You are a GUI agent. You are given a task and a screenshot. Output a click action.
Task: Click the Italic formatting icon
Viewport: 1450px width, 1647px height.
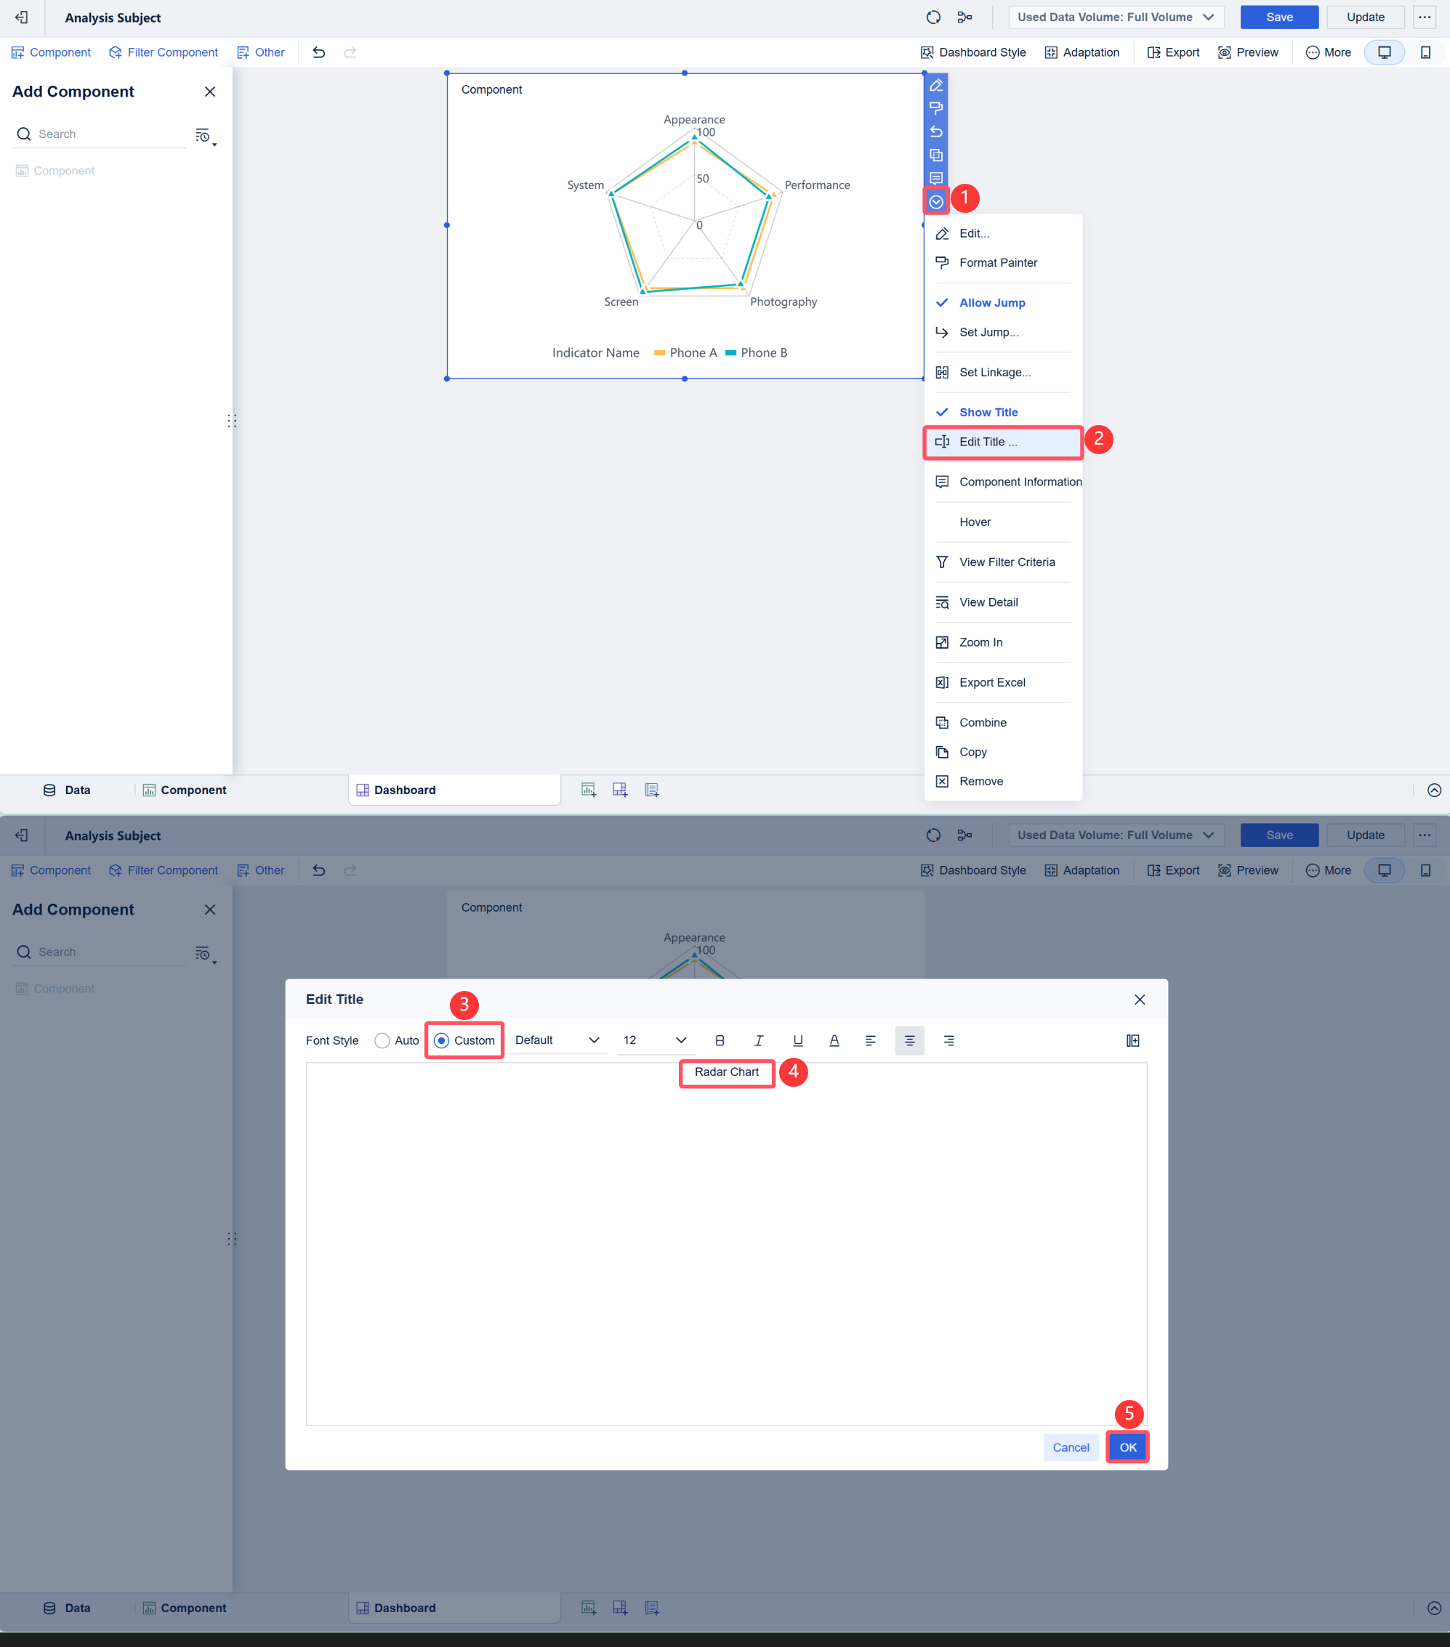coord(759,1040)
